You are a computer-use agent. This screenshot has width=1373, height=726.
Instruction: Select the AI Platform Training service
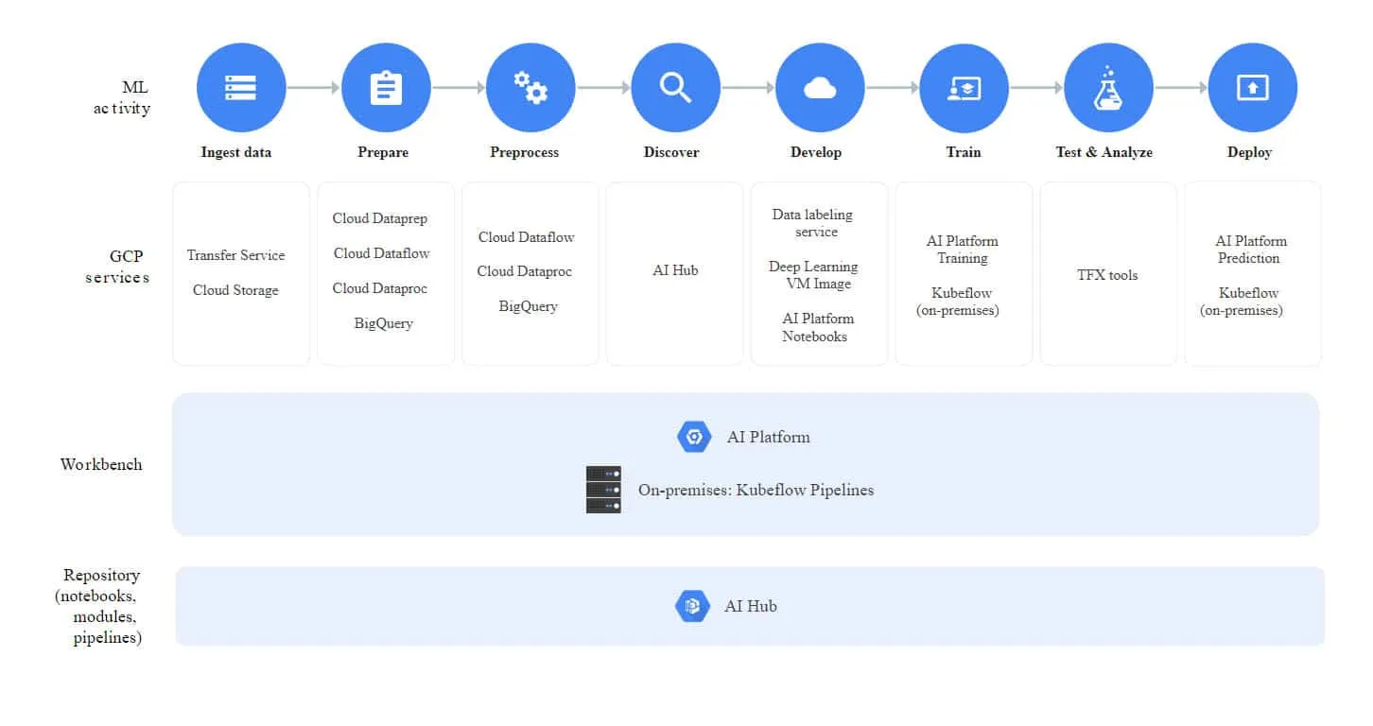pos(963,250)
